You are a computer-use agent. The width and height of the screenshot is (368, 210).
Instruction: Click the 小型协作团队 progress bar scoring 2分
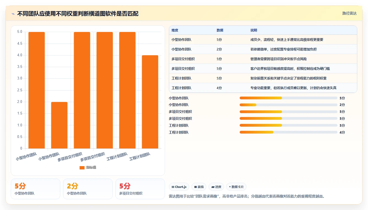pyautogui.click(x=288, y=105)
